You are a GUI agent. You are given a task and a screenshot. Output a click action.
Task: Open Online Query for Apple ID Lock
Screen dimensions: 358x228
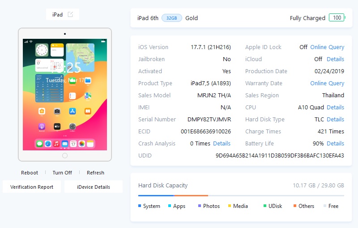tap(327, 47)
